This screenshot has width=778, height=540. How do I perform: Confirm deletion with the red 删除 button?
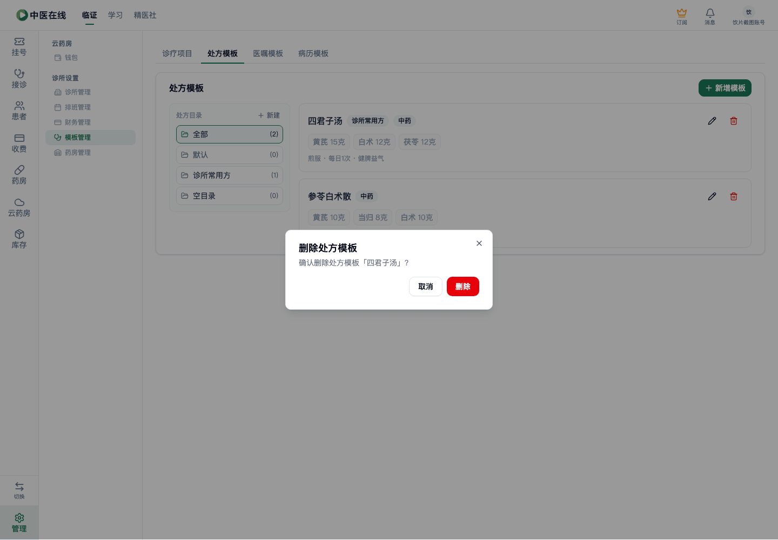[463, 286]
